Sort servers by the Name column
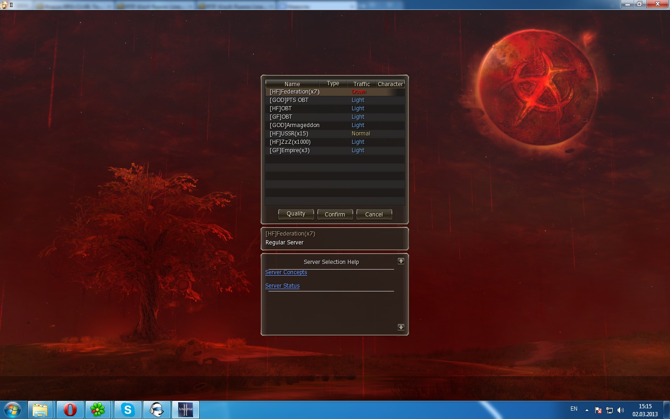 tap(292, 84)
